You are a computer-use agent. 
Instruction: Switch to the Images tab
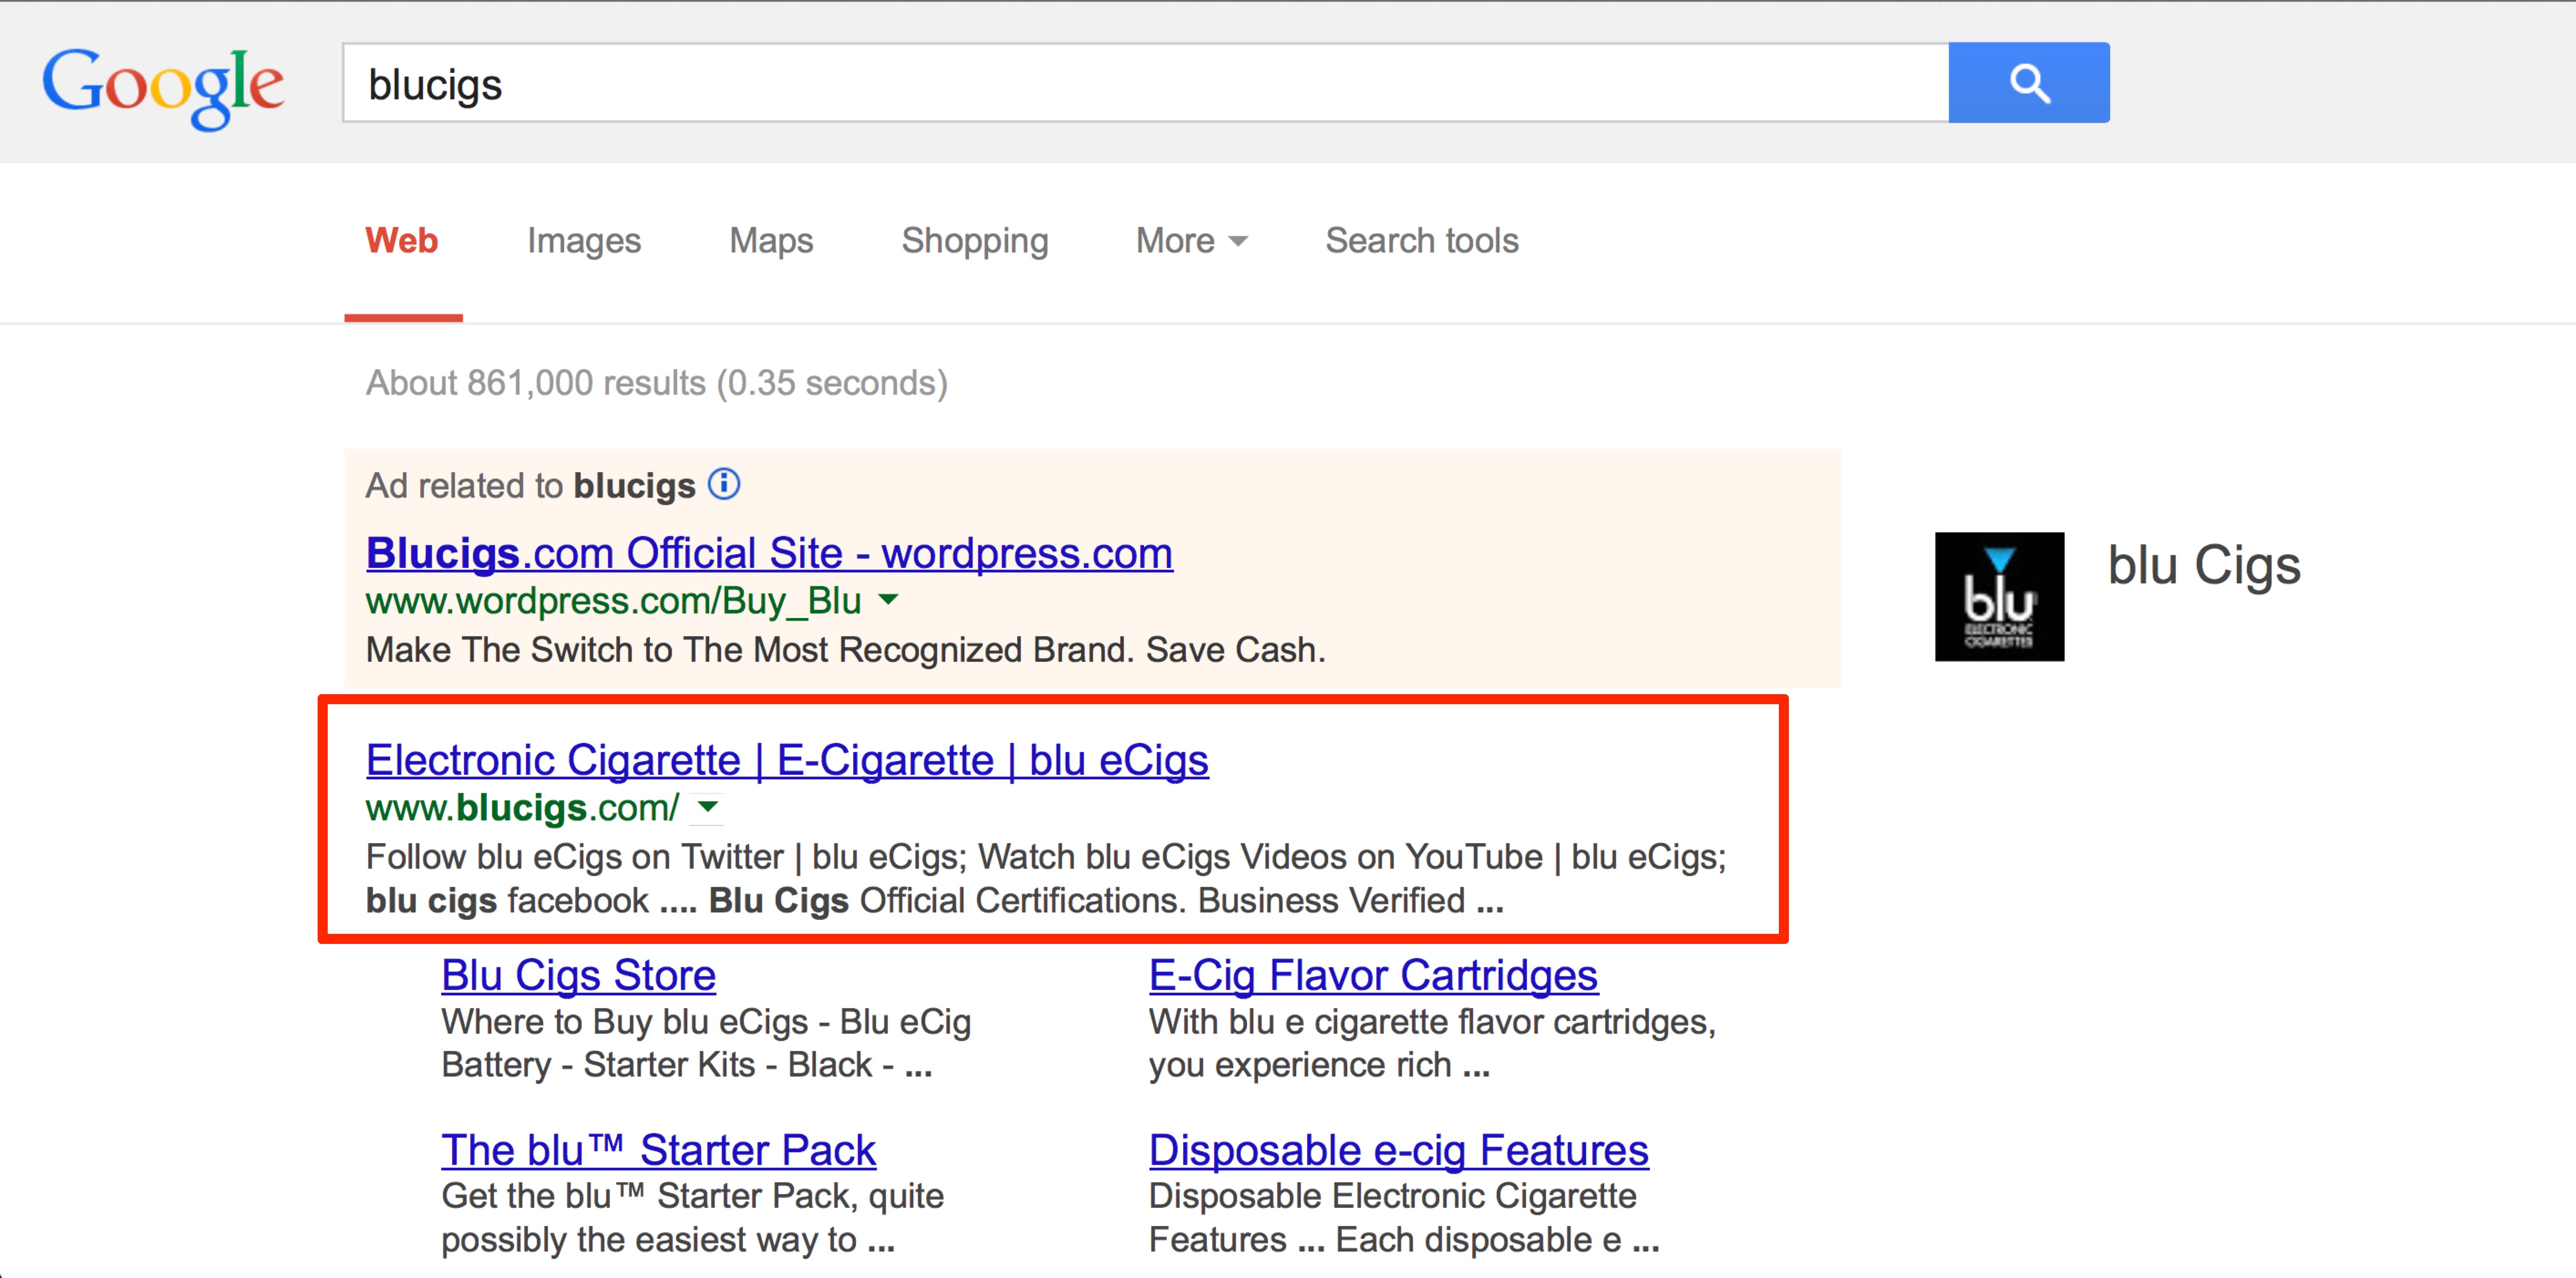pos(584,241)
